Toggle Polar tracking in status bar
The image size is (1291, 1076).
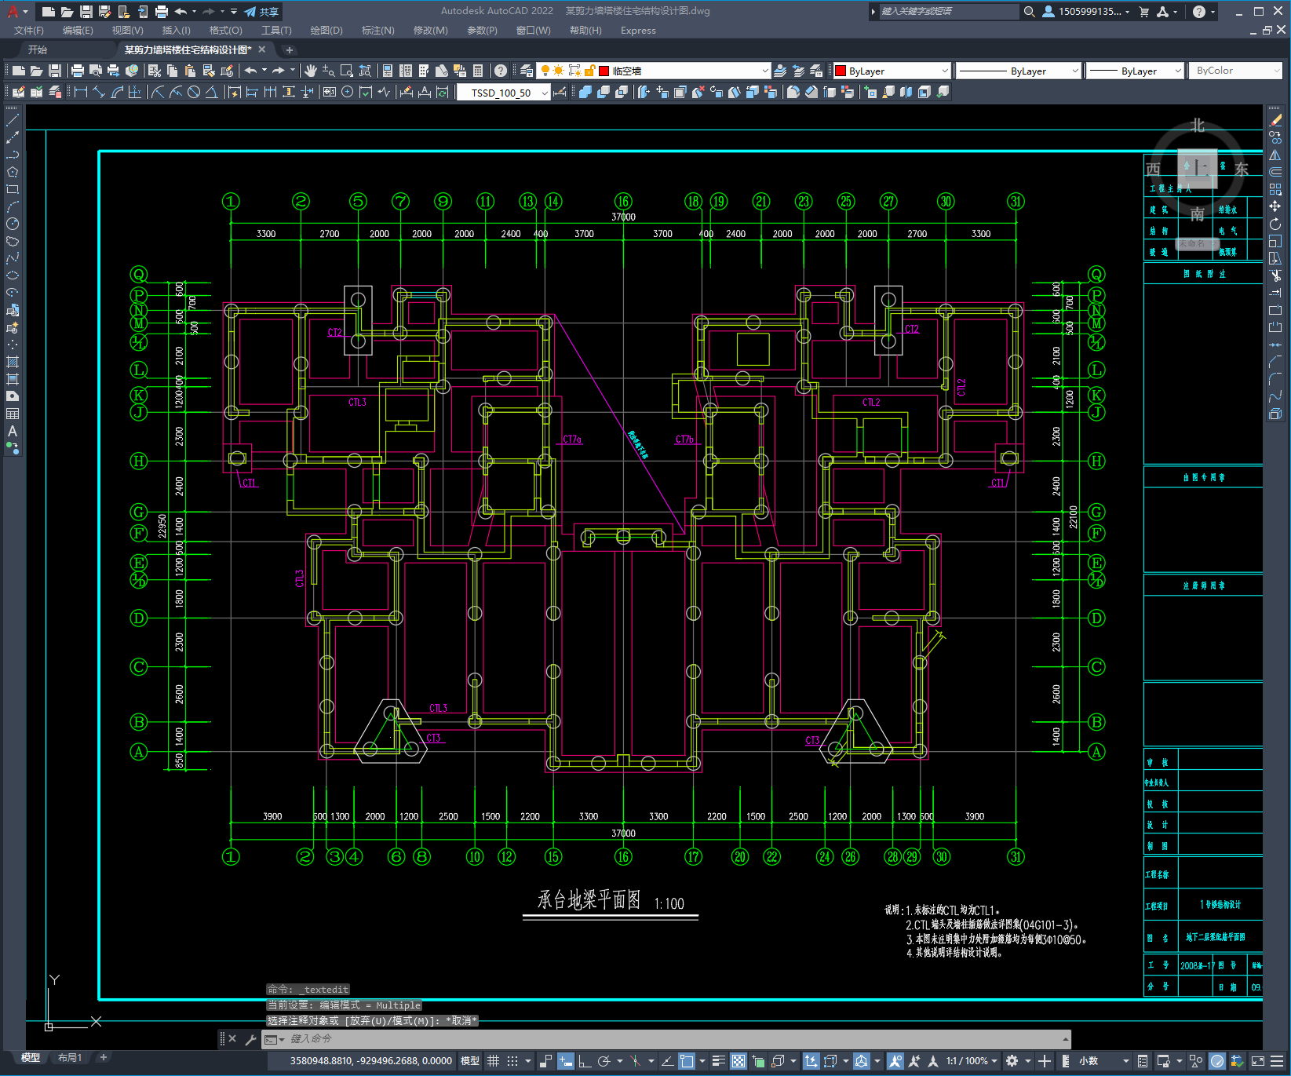(x=604, y=1061)
